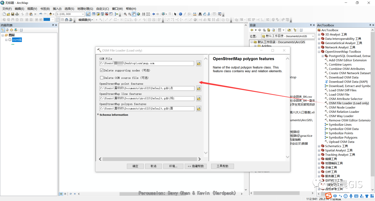
Task: Expand 3D Analyst 工具 toolbox
Action: pyautogui.click(x=319, y=34)
